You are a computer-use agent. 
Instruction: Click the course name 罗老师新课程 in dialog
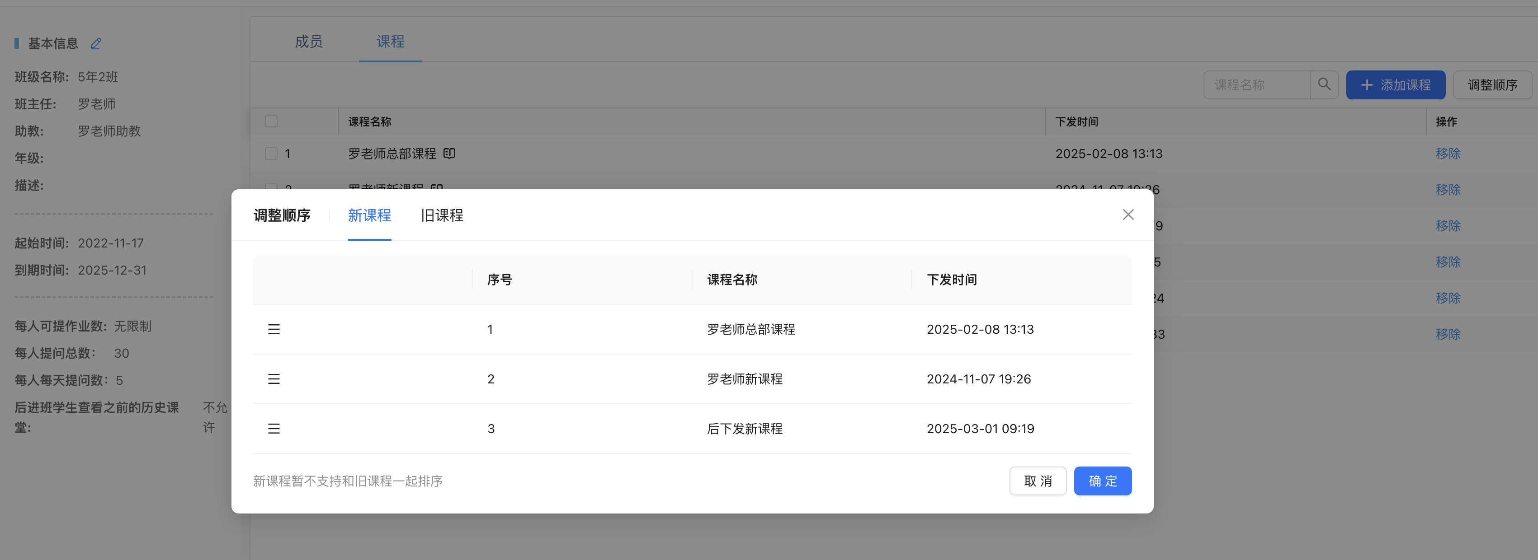pos(745,379)
